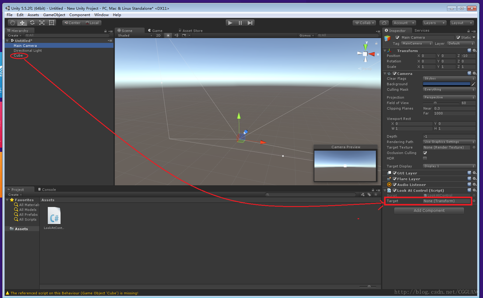Open Audio Listener gear settings
The width and height of the screenshot is (483, 298).
coord(474,184)
